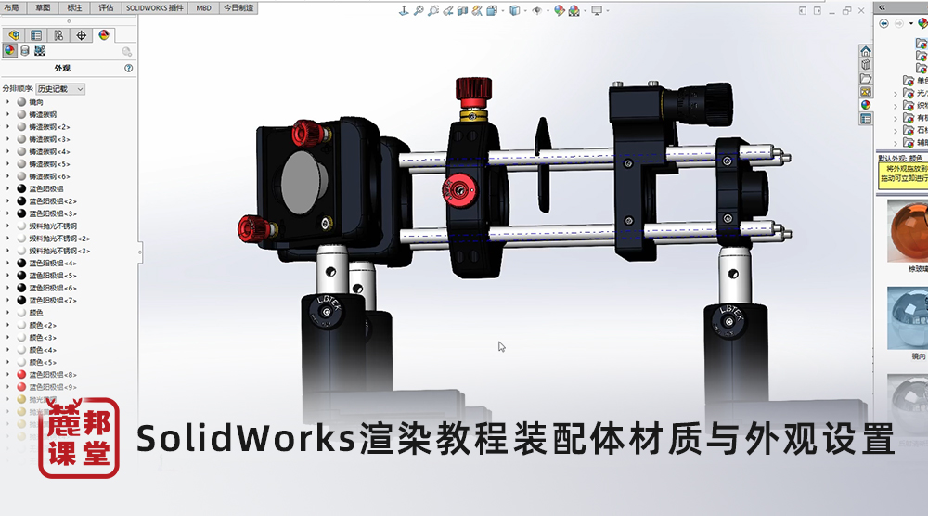The height and width of the screenshot is (516, 928).
Task: Click the Edit Appearance color ball icon
Action: click(559, 10)
